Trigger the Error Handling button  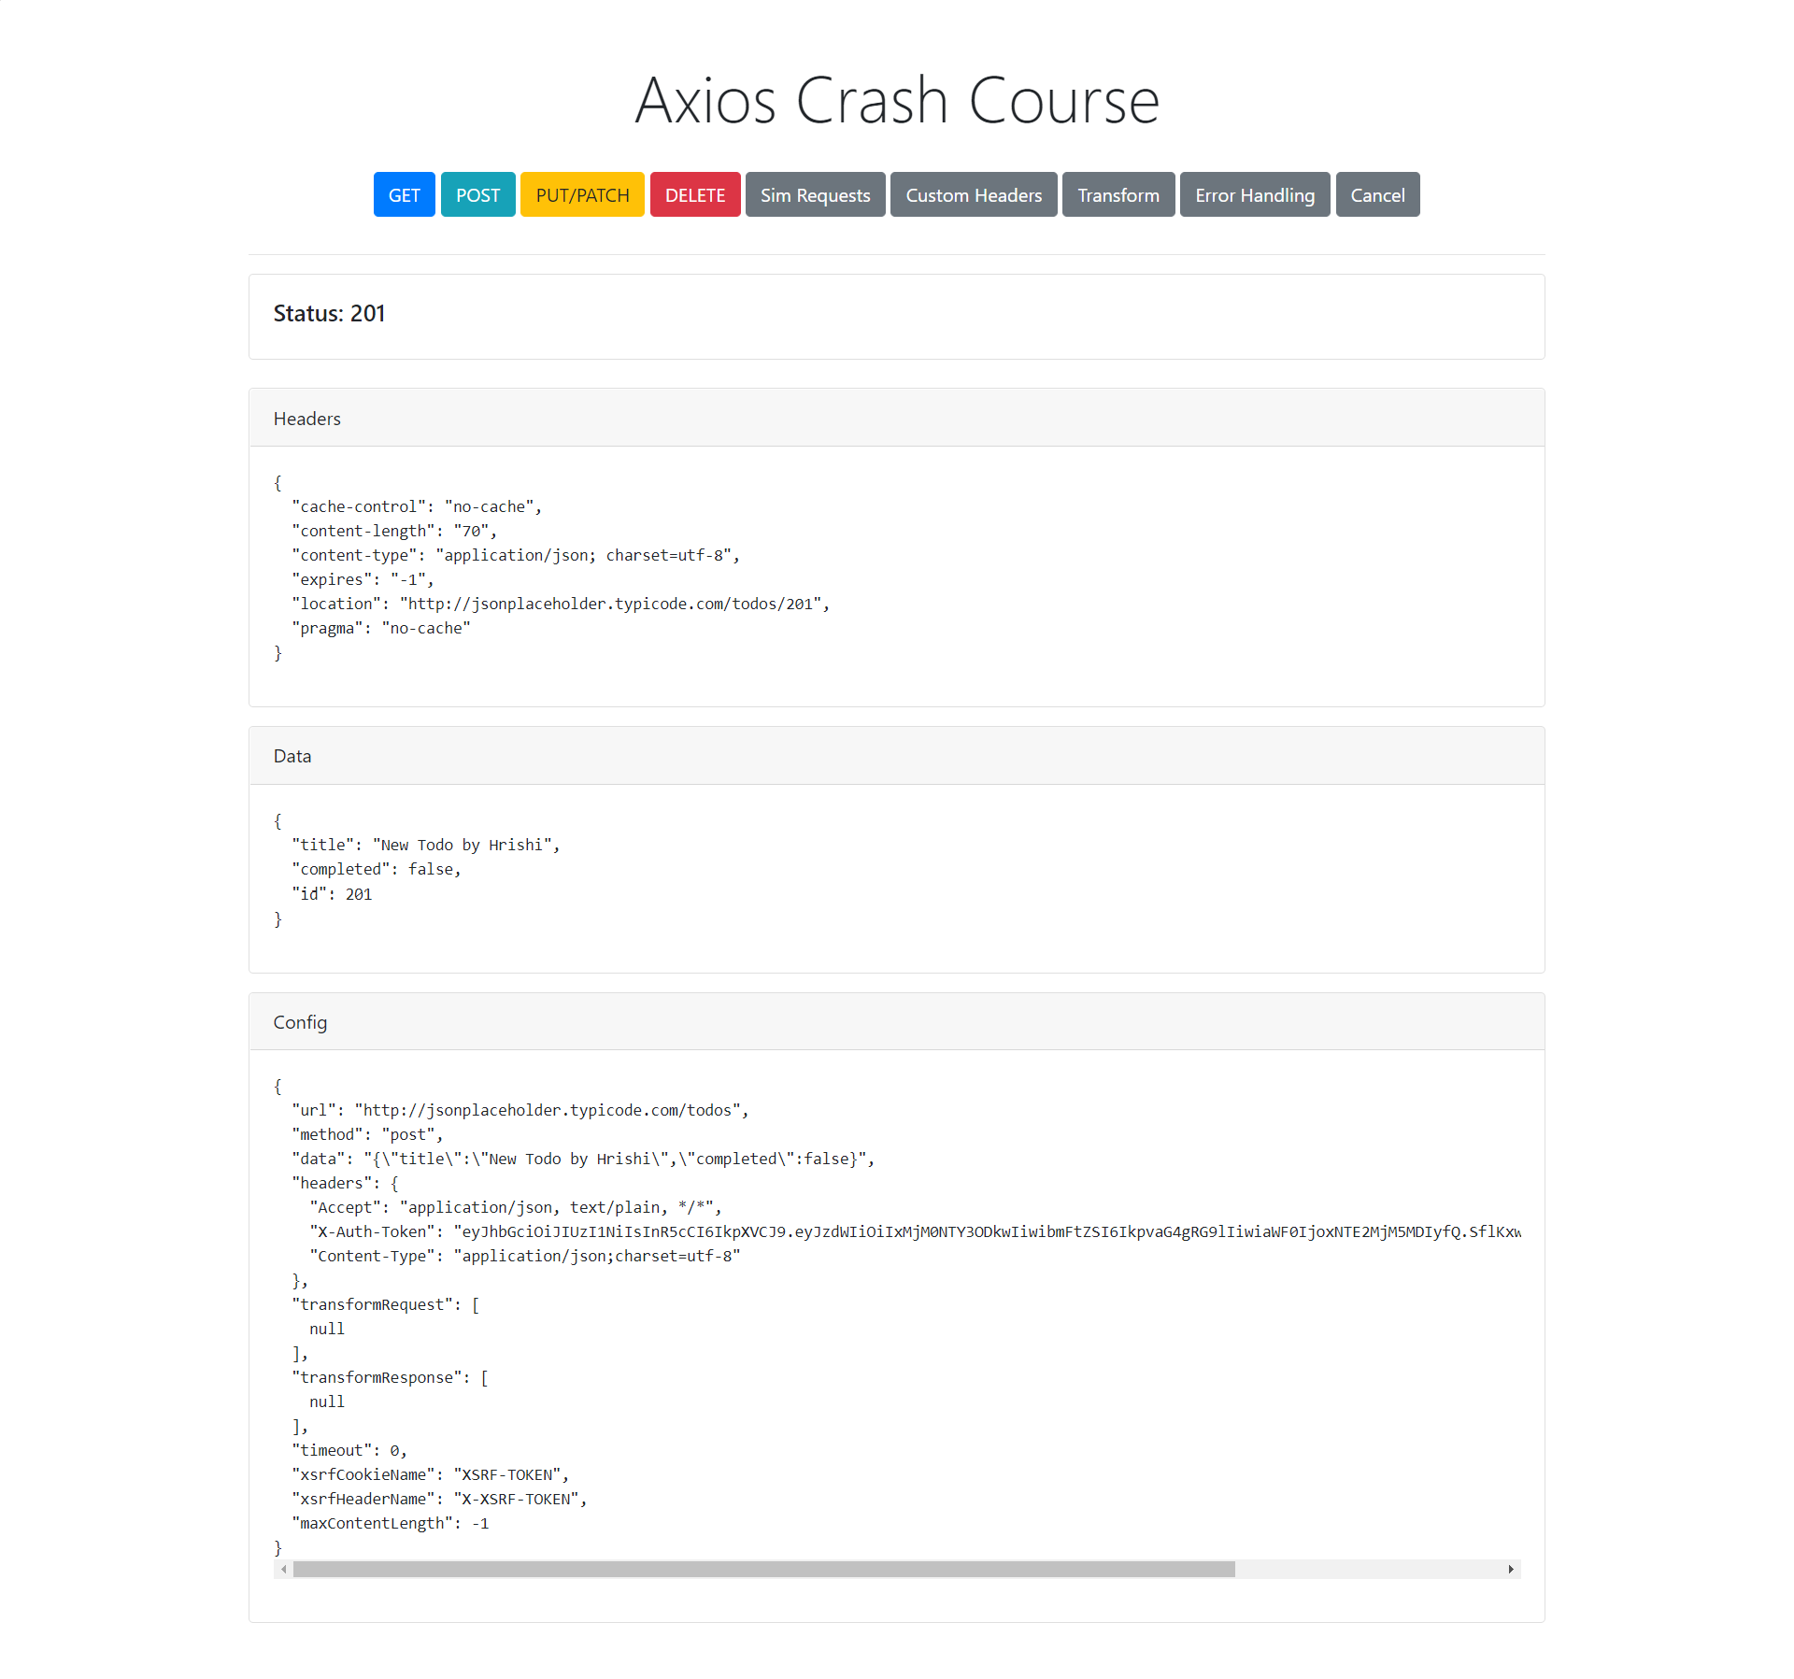pos(1255,194)
